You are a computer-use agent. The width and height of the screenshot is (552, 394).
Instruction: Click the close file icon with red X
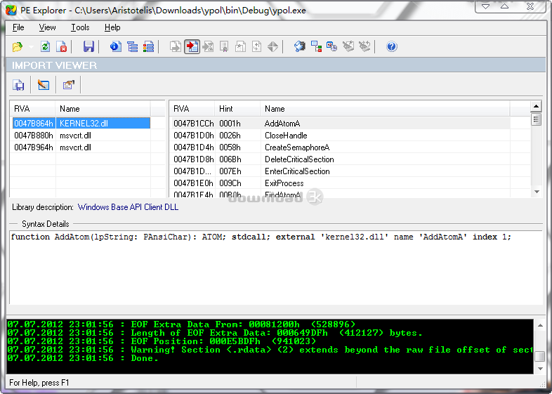[x=62, y=46]
